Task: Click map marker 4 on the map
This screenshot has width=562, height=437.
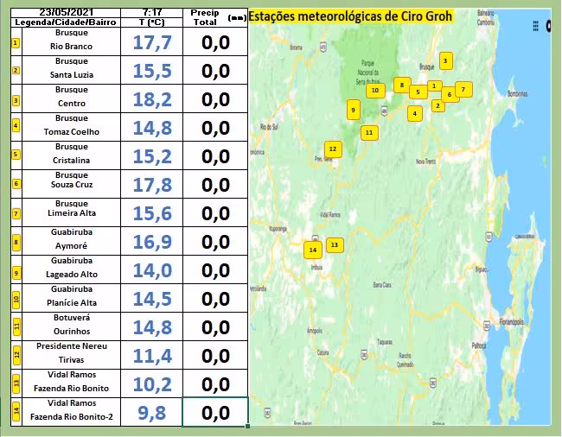Action: tap(415, 112)
